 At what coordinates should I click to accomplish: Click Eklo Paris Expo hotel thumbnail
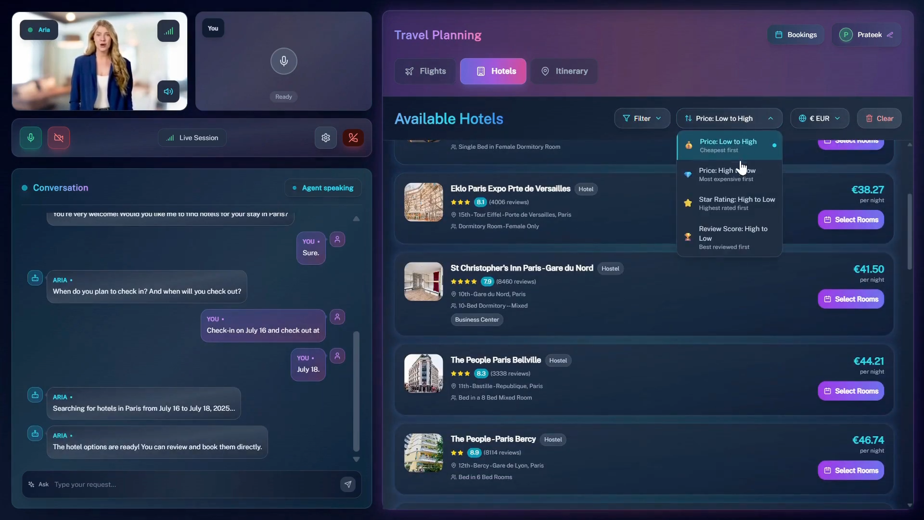[423, 202]
